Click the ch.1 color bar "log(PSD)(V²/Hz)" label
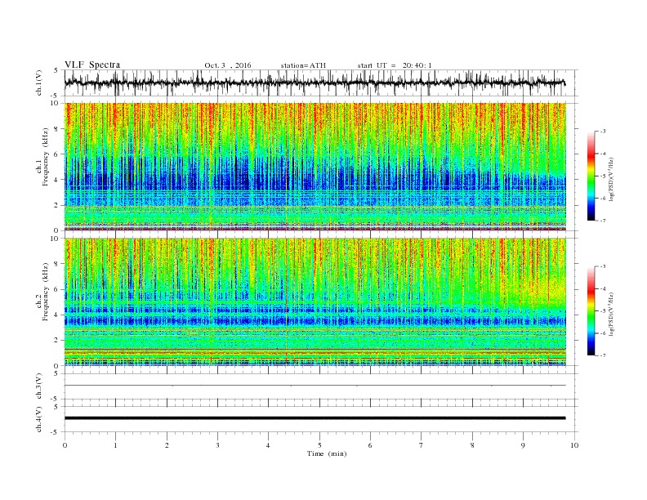Viewport: 647px width, 500px height. click(x=610, y=178)
